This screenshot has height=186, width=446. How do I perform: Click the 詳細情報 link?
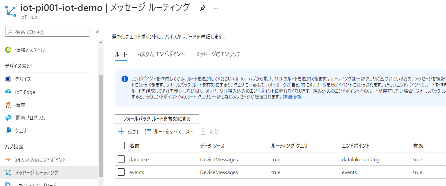pos(292,97)
